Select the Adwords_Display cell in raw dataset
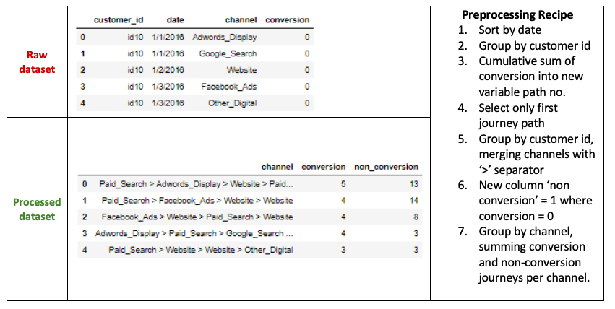The width and height of the screenshot is (615, 309). (225, 37)
